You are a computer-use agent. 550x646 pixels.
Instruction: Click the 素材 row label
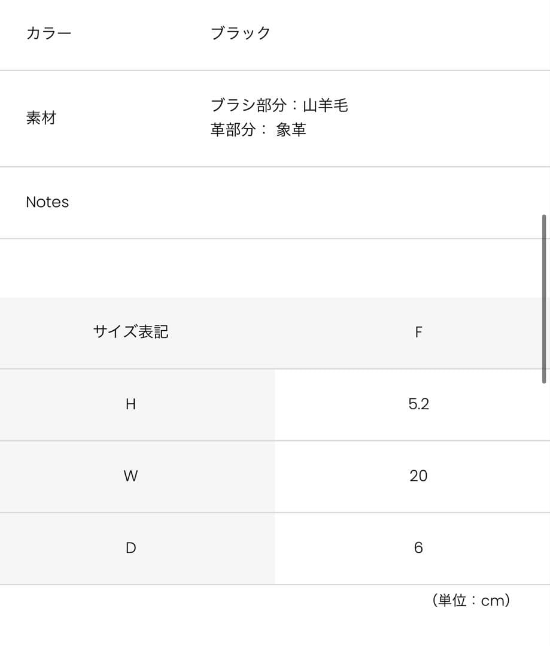(x=41, y=118)
